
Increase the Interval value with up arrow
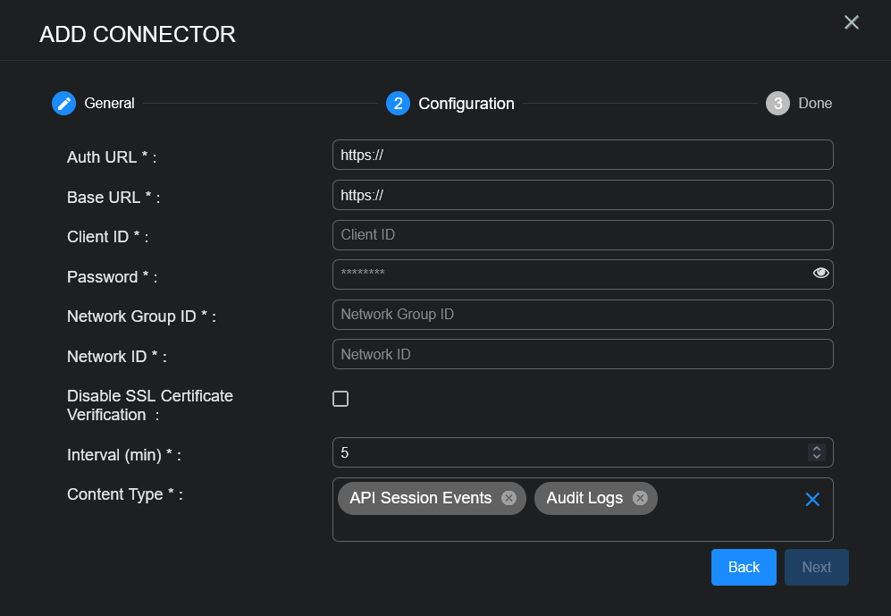(x=815, y=448)
